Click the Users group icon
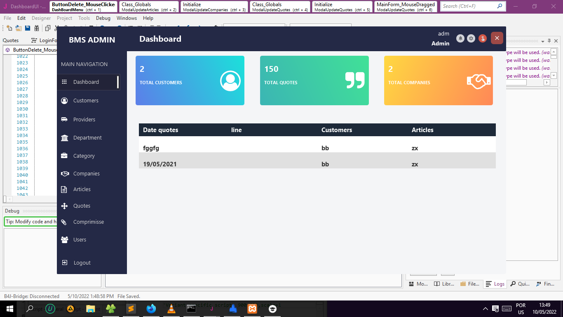 pos(64,240)
